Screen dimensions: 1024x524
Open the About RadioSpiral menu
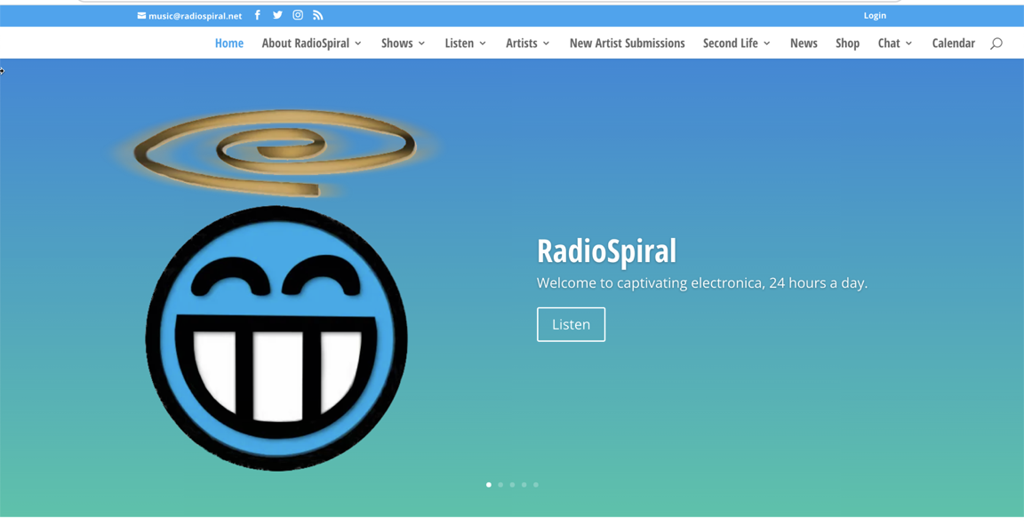[306, 43]
